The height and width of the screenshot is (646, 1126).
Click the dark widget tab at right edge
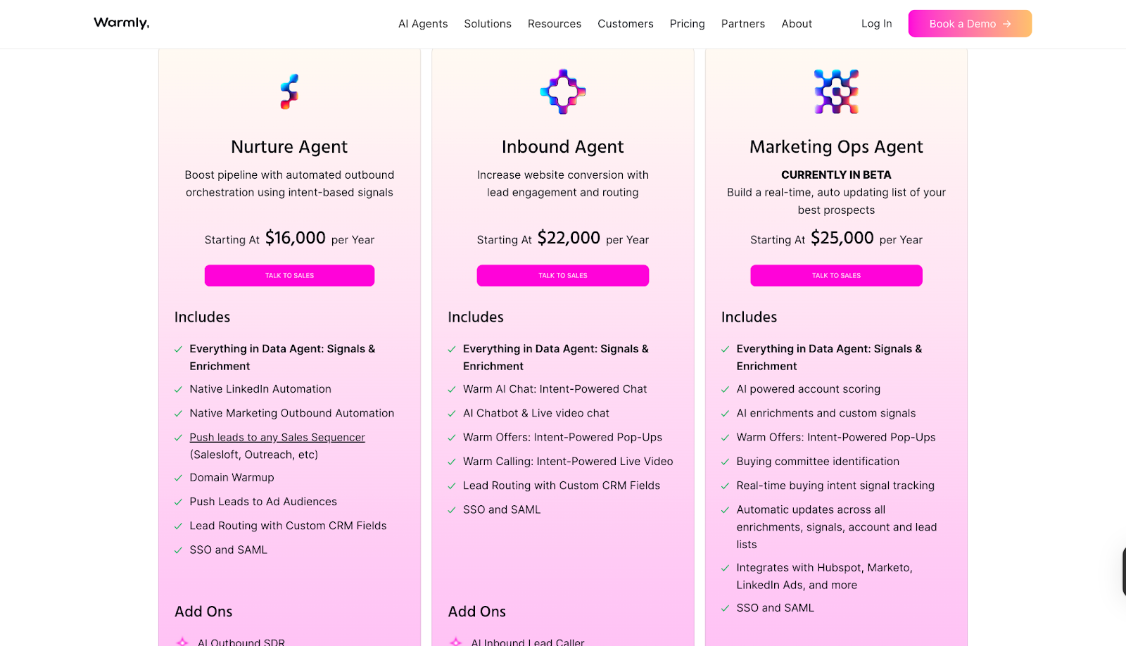point(1123,571)
